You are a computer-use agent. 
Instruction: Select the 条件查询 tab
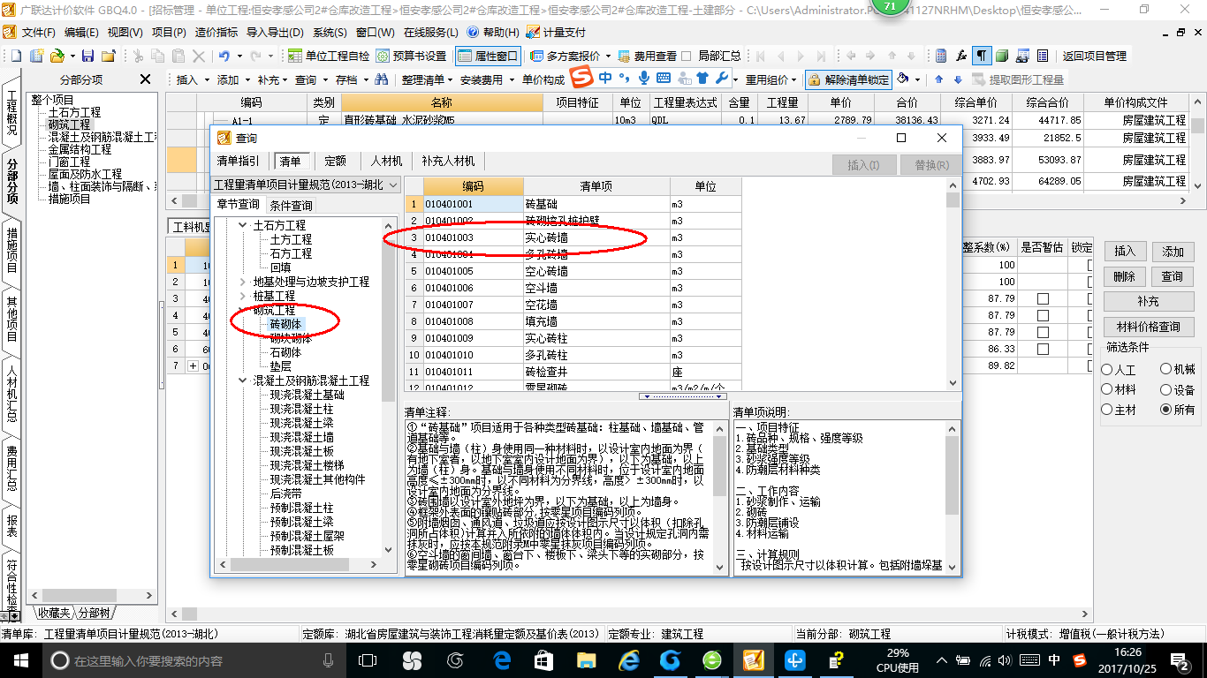click(291, 205)
